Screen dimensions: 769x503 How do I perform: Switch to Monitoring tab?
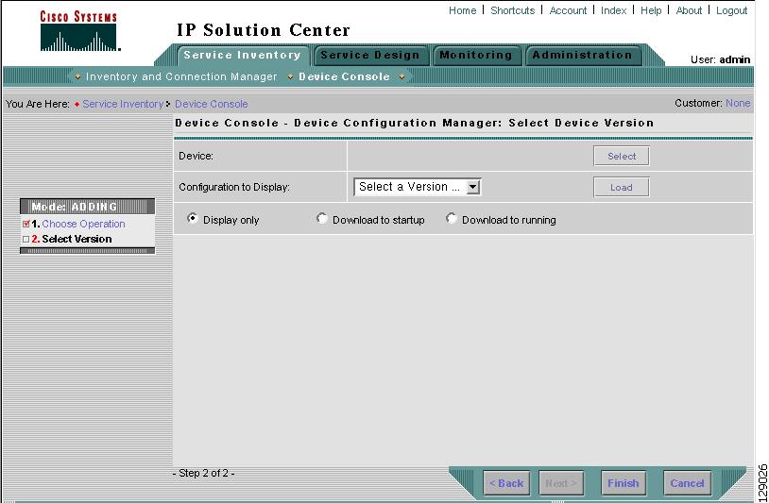pos(476,56)
